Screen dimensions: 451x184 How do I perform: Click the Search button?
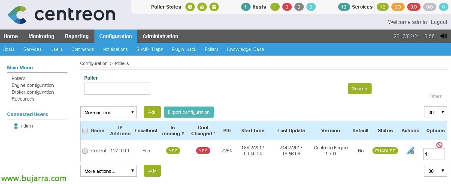click(360, 89)
